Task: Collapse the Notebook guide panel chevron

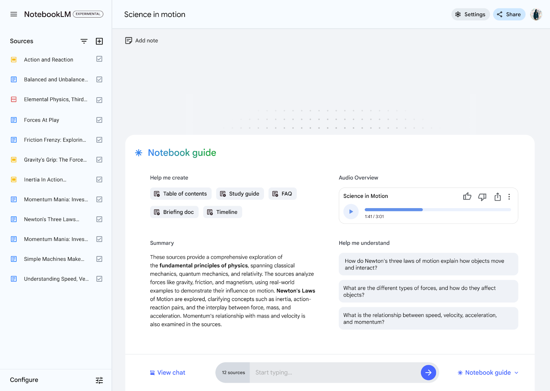Action: (516, 372)
